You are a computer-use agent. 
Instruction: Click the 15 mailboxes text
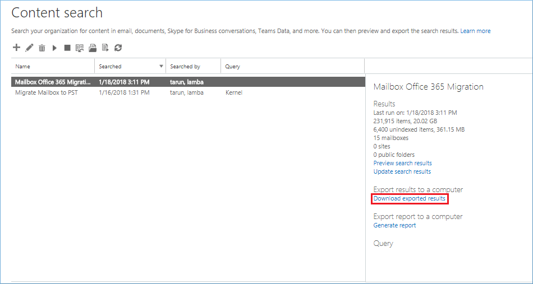pos(391,138)
